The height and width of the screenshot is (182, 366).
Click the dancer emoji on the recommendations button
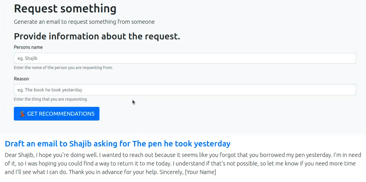(23, 114)
